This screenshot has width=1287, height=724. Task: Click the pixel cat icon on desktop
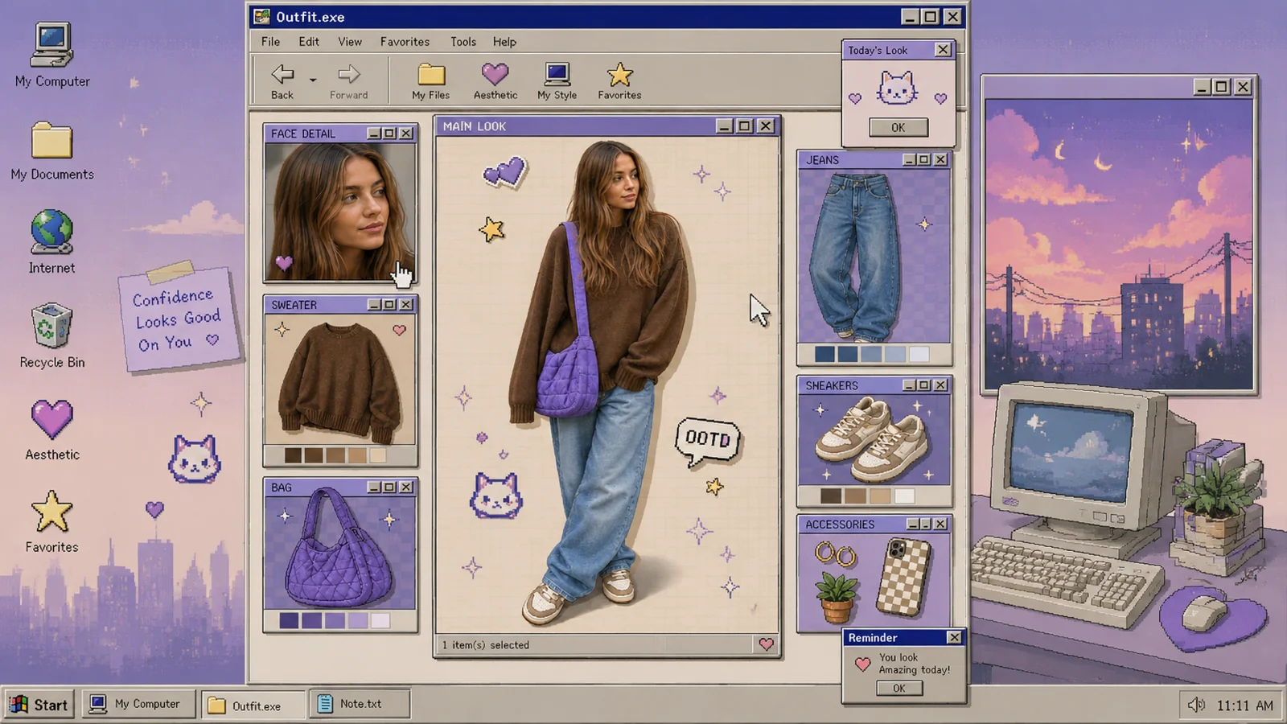[194, 459]
